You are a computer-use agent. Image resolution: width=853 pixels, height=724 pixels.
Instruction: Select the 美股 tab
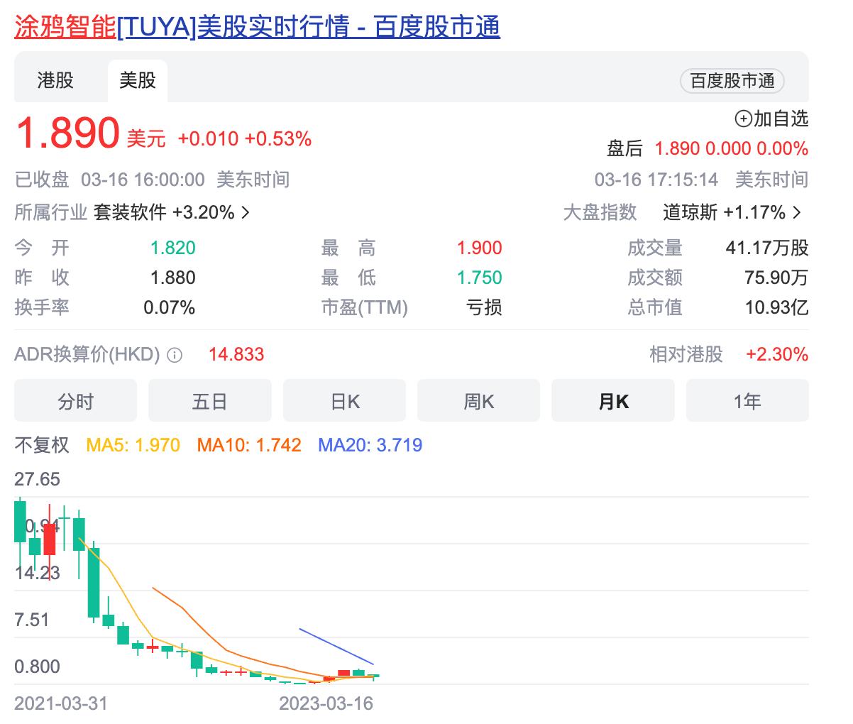(138, 80)
